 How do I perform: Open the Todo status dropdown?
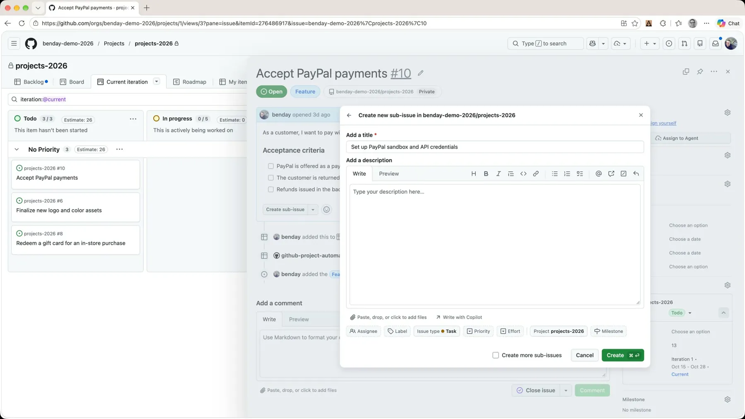[680, 313]
